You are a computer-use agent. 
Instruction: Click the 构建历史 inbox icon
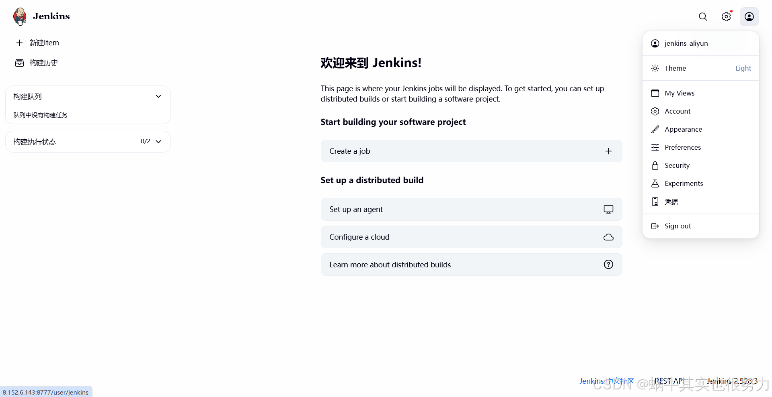[19, 63]
